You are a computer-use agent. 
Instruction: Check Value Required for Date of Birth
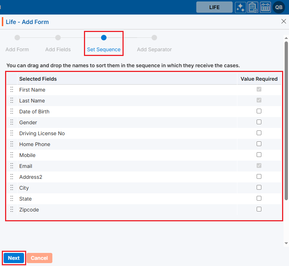click(259, 111)
